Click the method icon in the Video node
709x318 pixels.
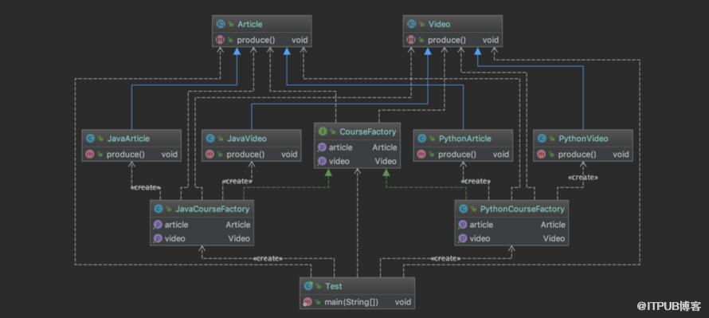[412, 40]
